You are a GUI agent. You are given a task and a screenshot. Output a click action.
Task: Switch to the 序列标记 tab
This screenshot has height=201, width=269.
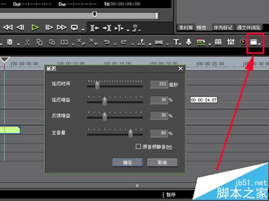pyautogui.click(x=223, y=28)
